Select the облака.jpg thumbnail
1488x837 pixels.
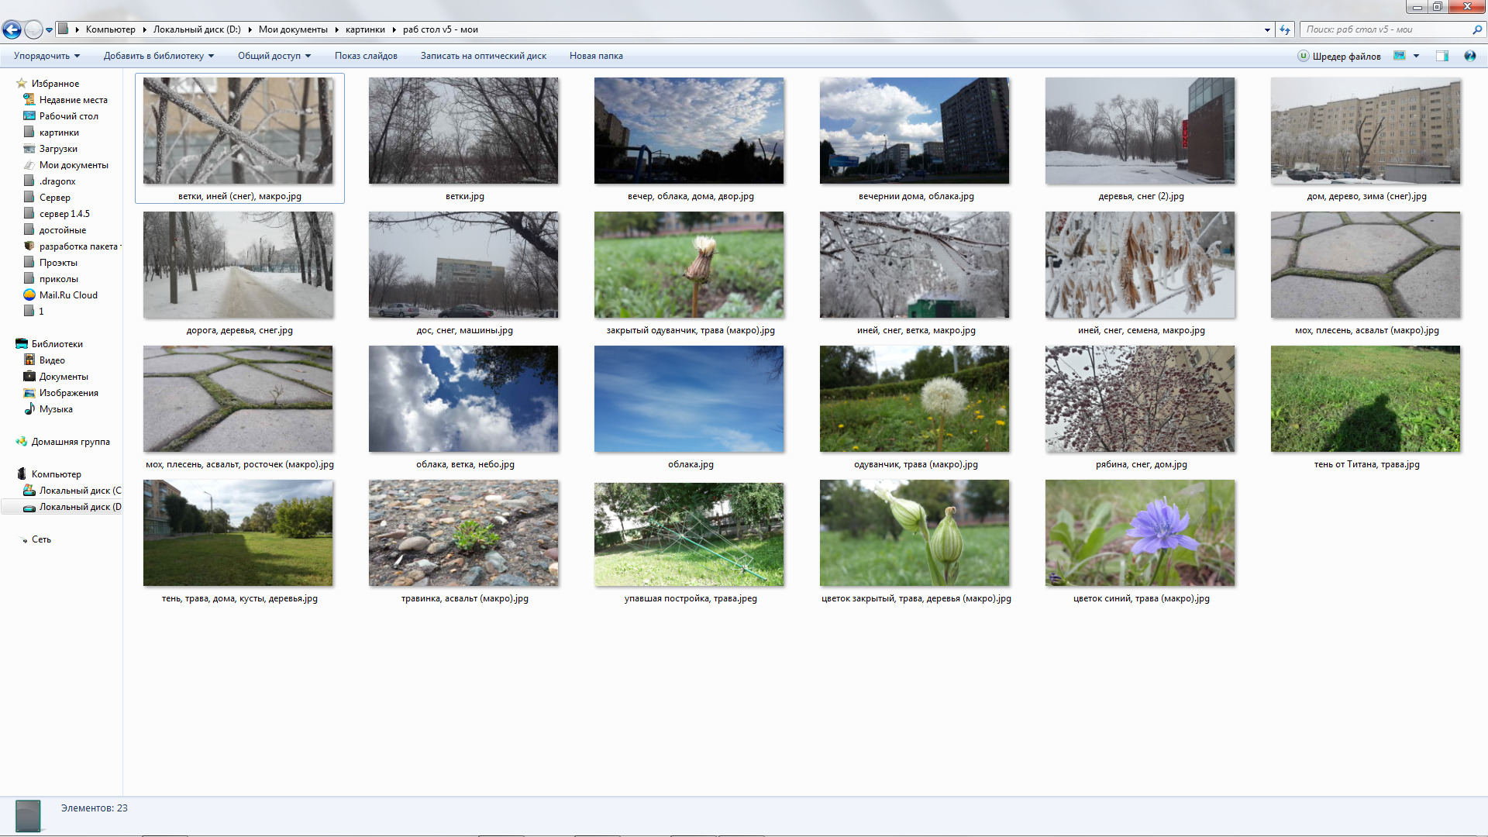pos(688,399)
